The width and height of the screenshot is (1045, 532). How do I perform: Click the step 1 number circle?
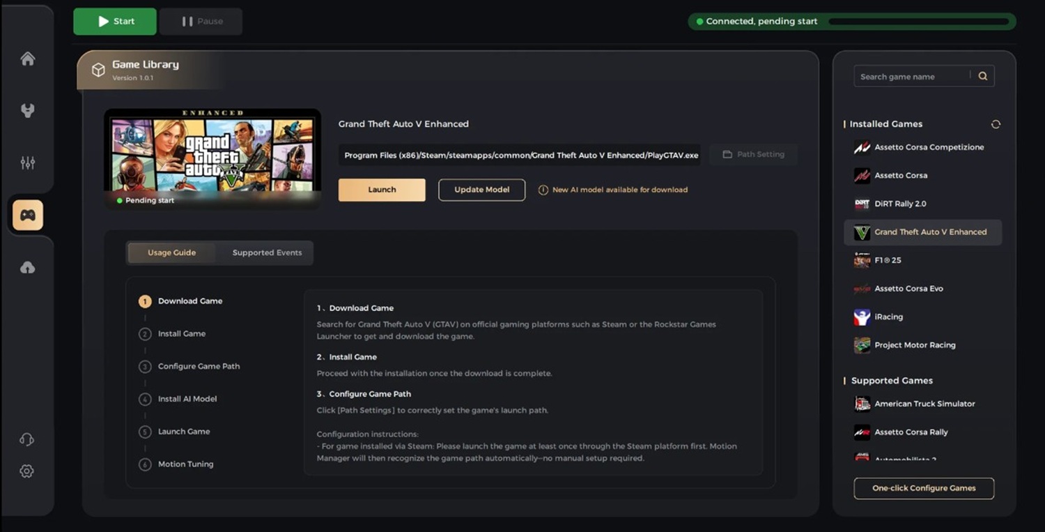tap(145, 301)
